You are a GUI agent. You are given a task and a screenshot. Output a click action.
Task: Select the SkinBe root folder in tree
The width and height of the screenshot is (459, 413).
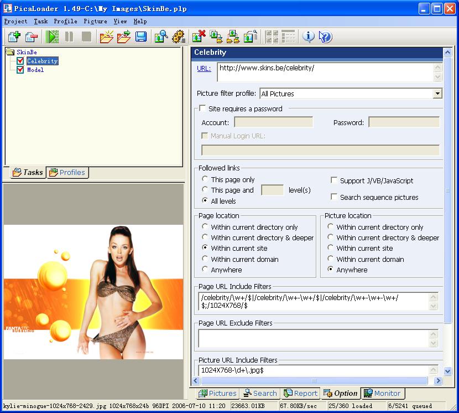pyautogui.click(x=26, y=52)
